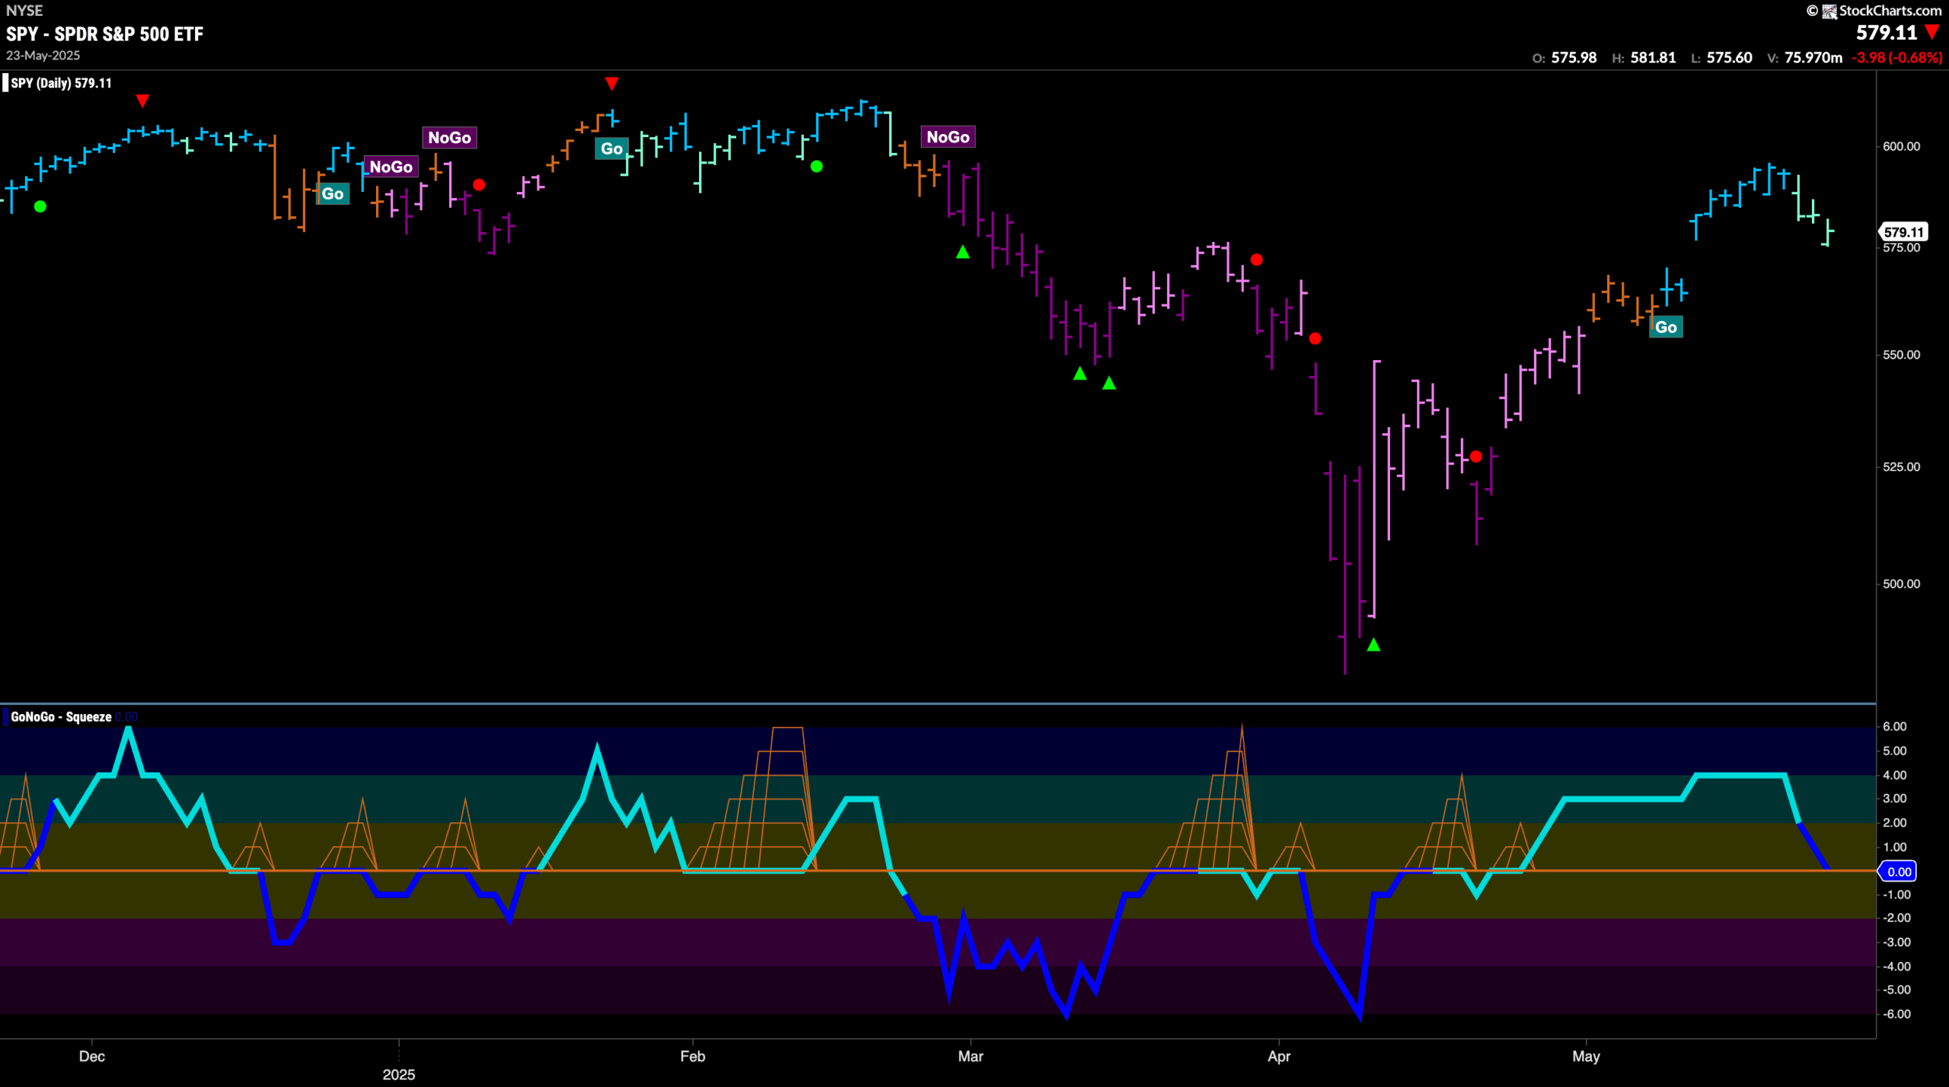Click the 579.11 price tag on the price axis
Viewport: 1949px width, 1087px height.
pyautogui.click(x=1903, y=232)
